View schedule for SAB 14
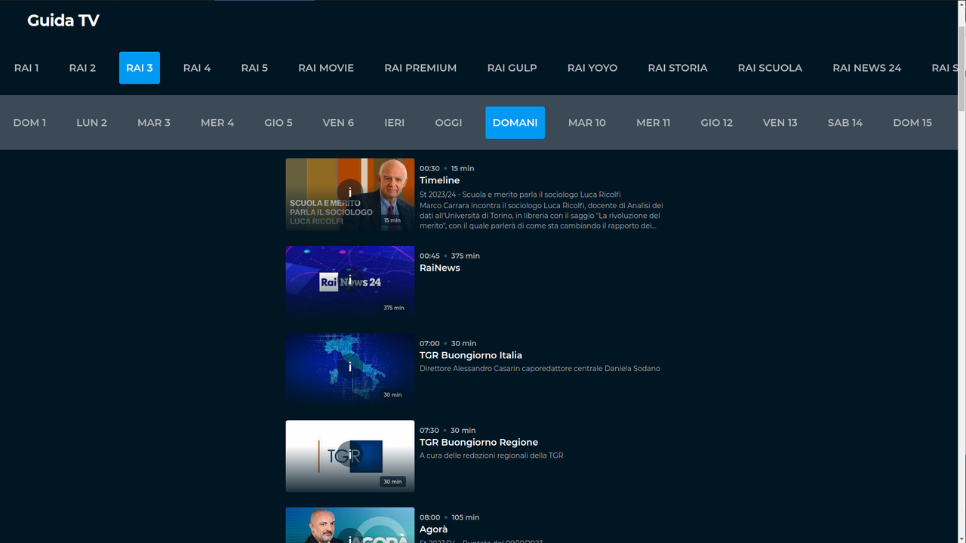Image resolution: width=966 pixels, height=543 pixels. pos(845,123)
